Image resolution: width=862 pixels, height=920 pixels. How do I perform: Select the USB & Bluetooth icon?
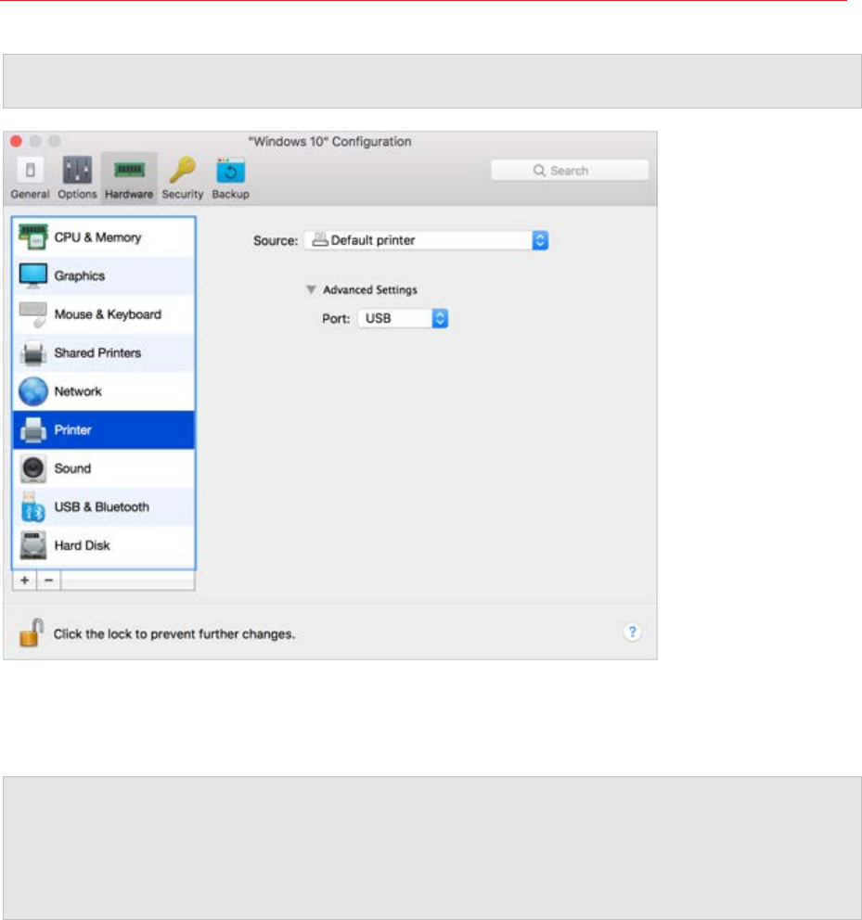tap(32, 507)
